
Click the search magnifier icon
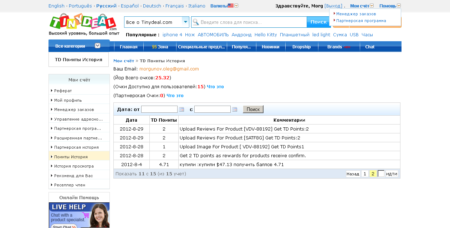click(196, 22)
